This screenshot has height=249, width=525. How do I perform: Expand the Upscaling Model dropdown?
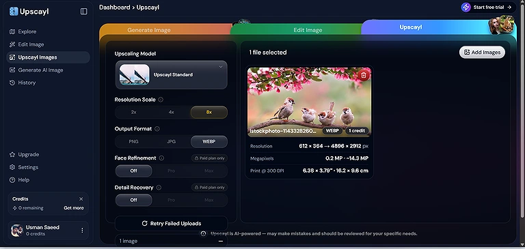(172, 75)
